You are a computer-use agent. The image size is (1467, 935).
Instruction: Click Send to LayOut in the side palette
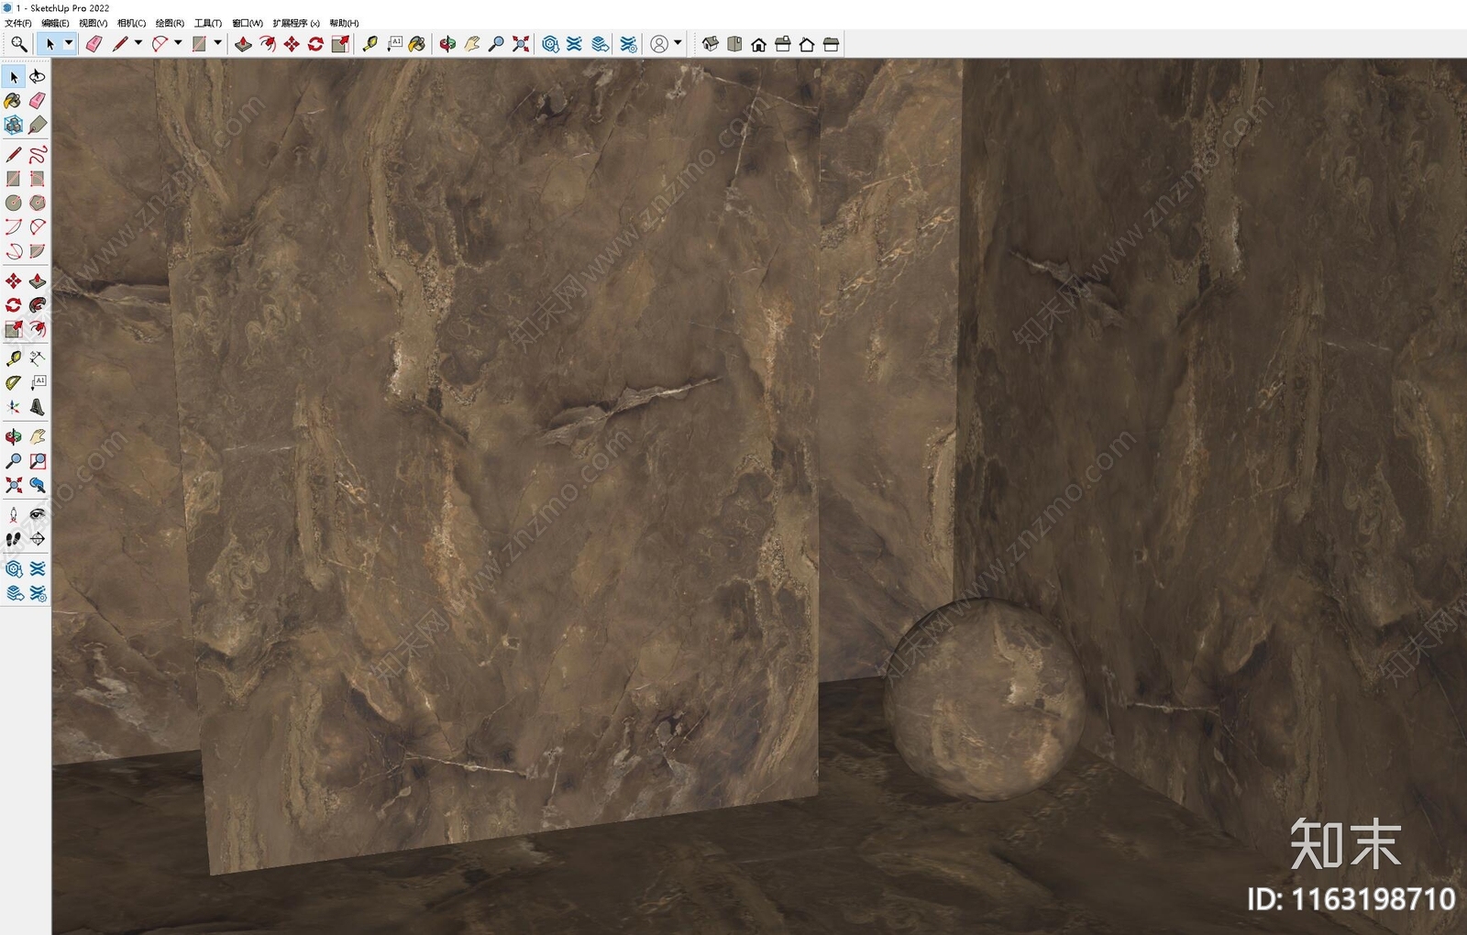click(x=13, y=594)
